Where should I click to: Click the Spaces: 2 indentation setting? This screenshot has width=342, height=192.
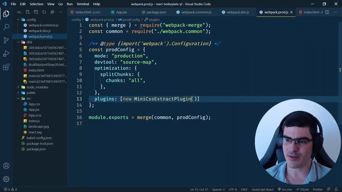pyautogui.click(x=218, y=189)
